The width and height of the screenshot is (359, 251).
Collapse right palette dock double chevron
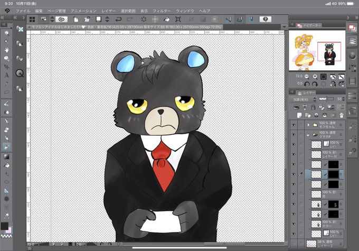coord(356,17)
